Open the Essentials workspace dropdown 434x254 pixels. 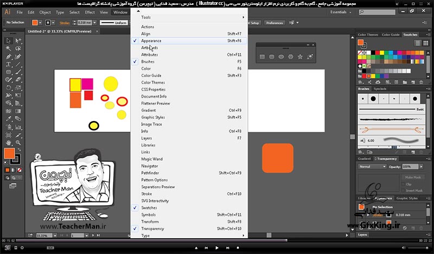[x=341, y=12]
